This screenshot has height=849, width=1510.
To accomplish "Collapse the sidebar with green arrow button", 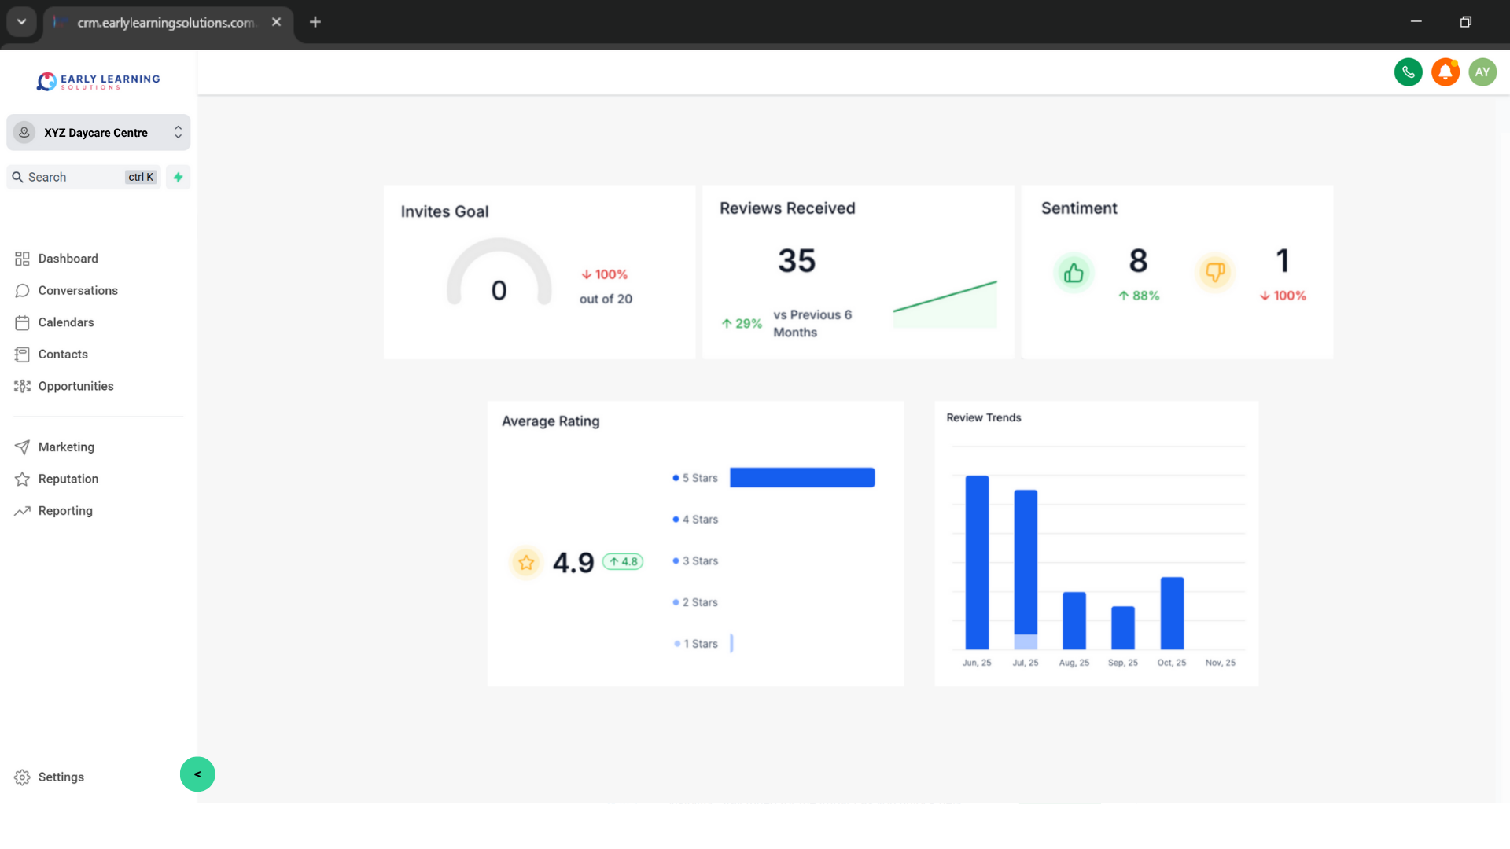I will [197, 774].
